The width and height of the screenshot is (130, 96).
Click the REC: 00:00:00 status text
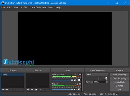click(90, 94)
